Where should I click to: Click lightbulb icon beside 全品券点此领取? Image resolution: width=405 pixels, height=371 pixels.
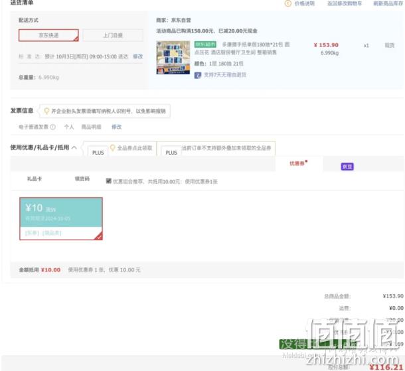pos(112,148)
